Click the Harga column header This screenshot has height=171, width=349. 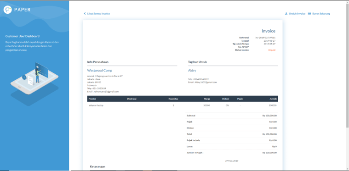click(x=207, y=99)
